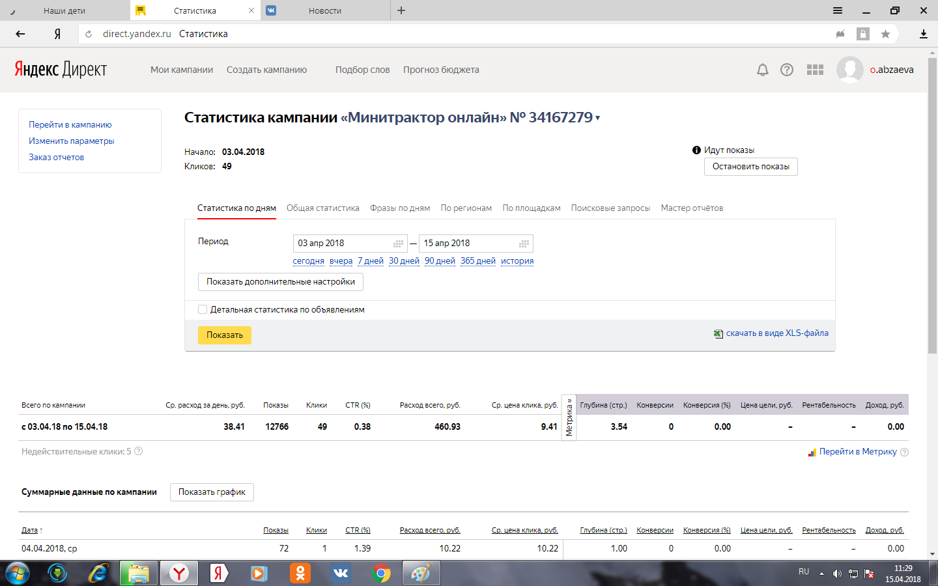Open Создать кампанию menu item
This screenshot has width=938, height=586.
[x=266, y=70]
